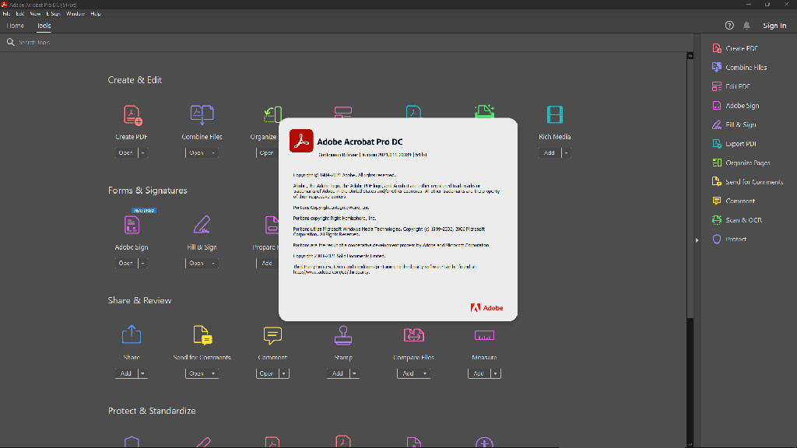Click Open button under Create PDF
Viewport: 797px width, 448px height.
point(125,153)
